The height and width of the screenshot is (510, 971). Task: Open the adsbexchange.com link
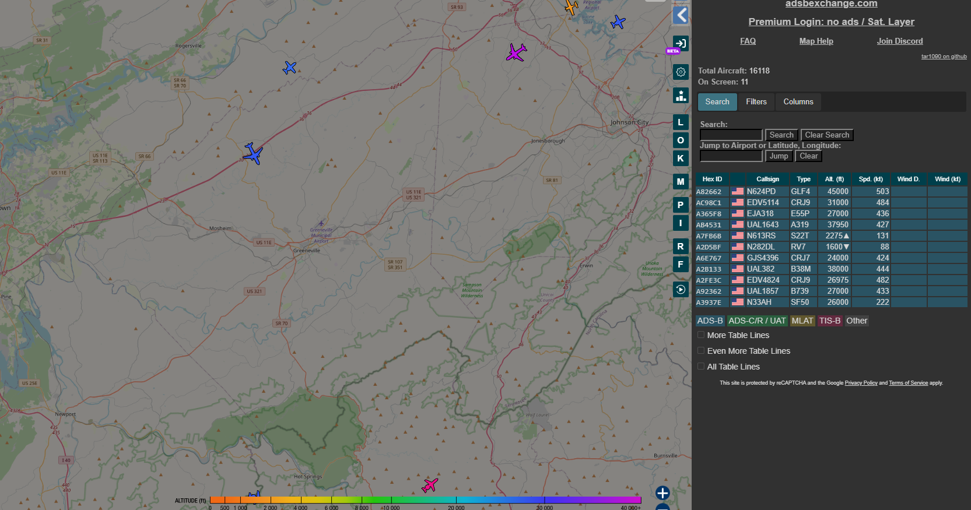pyautogui.click(x=831, y=4)
